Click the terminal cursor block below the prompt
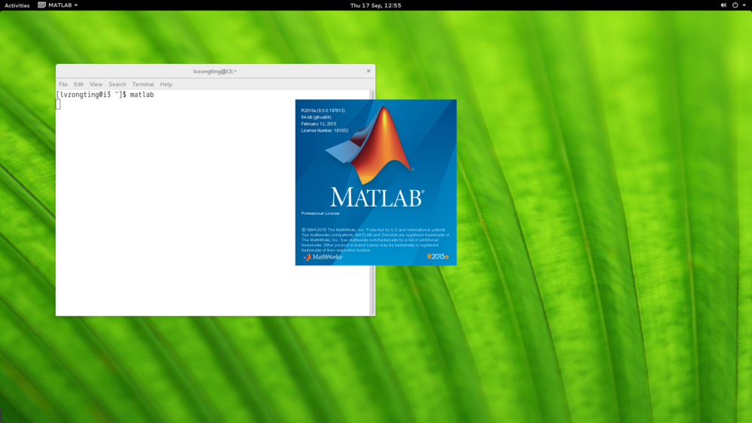The height and width of the screenshot is (423, 752). [58, 104]
